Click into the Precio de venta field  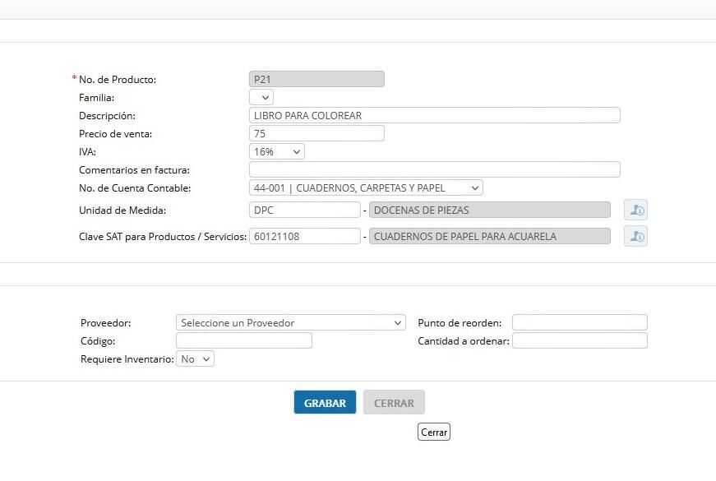click(x=317, y=133)
